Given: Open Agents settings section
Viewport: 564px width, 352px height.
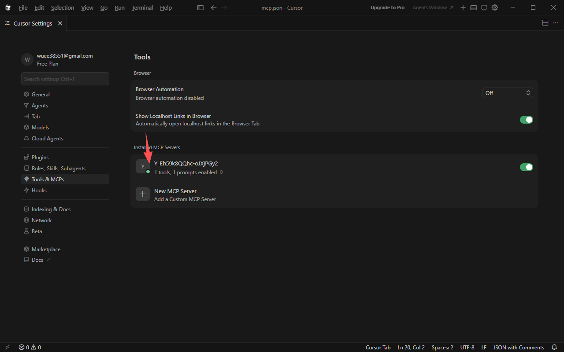Looking at the screenshot, I should coord(65,106).
